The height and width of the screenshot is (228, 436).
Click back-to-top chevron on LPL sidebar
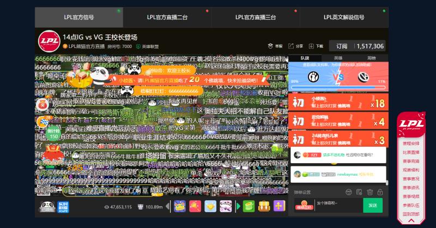tap(411, 220)
